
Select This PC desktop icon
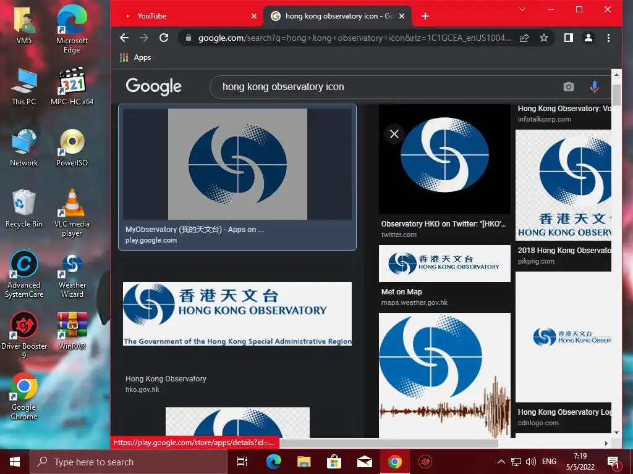24,87
